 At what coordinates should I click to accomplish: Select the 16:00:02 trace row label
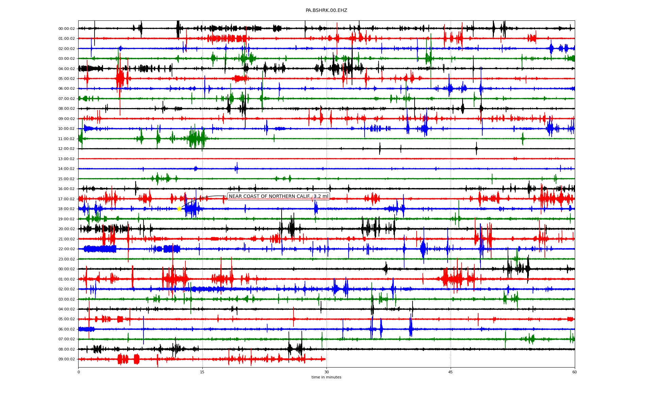point(67,189)
